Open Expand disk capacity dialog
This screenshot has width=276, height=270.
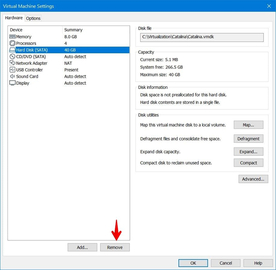tap(248, 152)
